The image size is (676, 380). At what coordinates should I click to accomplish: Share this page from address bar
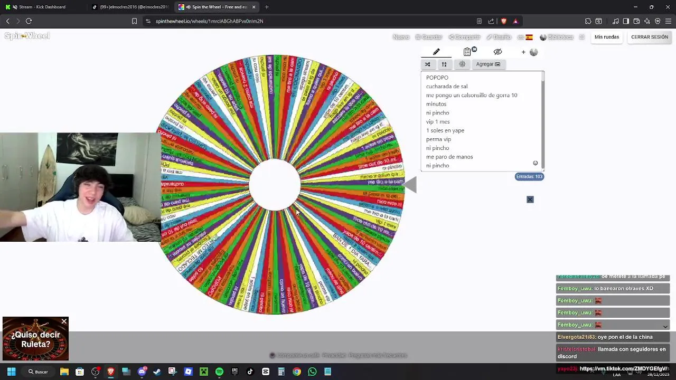[491, 21]
